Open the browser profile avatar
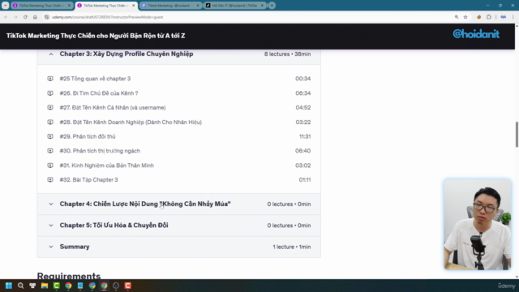 [503, 17]
